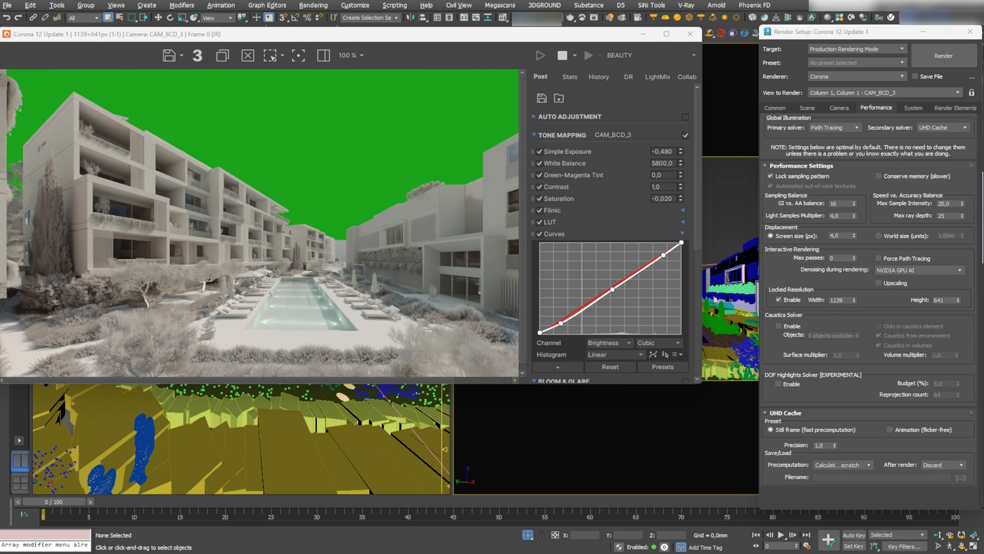Open the Channel Brightness dropdown
Image resolution: width=984 pixels, height=554 pixels.
point(609,343)
